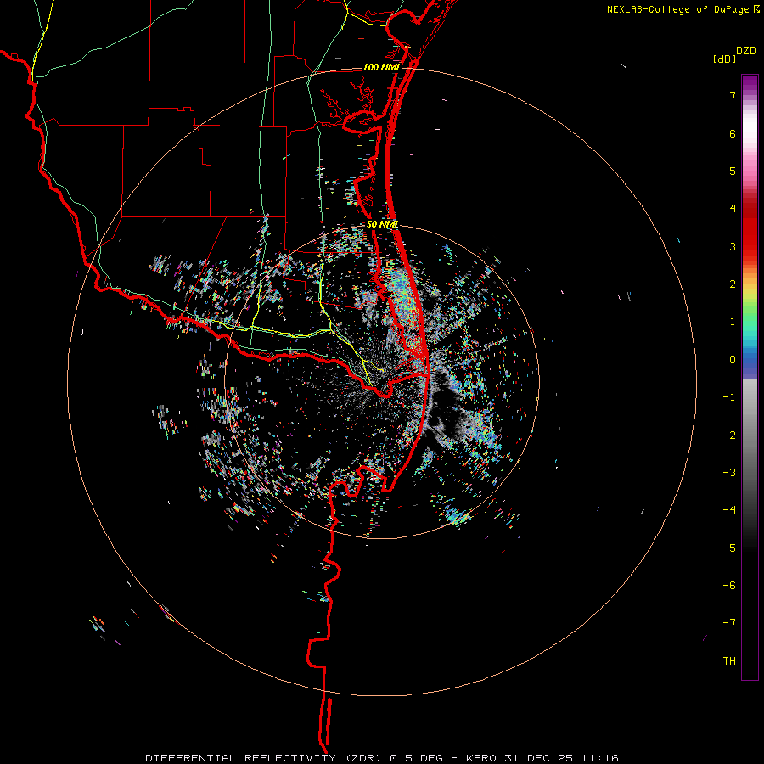This screenshot has height=764, width=764.
Task: Click the [dB] unit label
Action: click(x=724, y=59)
